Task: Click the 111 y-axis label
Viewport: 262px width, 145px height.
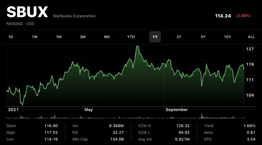Action: pyautogui.click(x=250, y=80)
